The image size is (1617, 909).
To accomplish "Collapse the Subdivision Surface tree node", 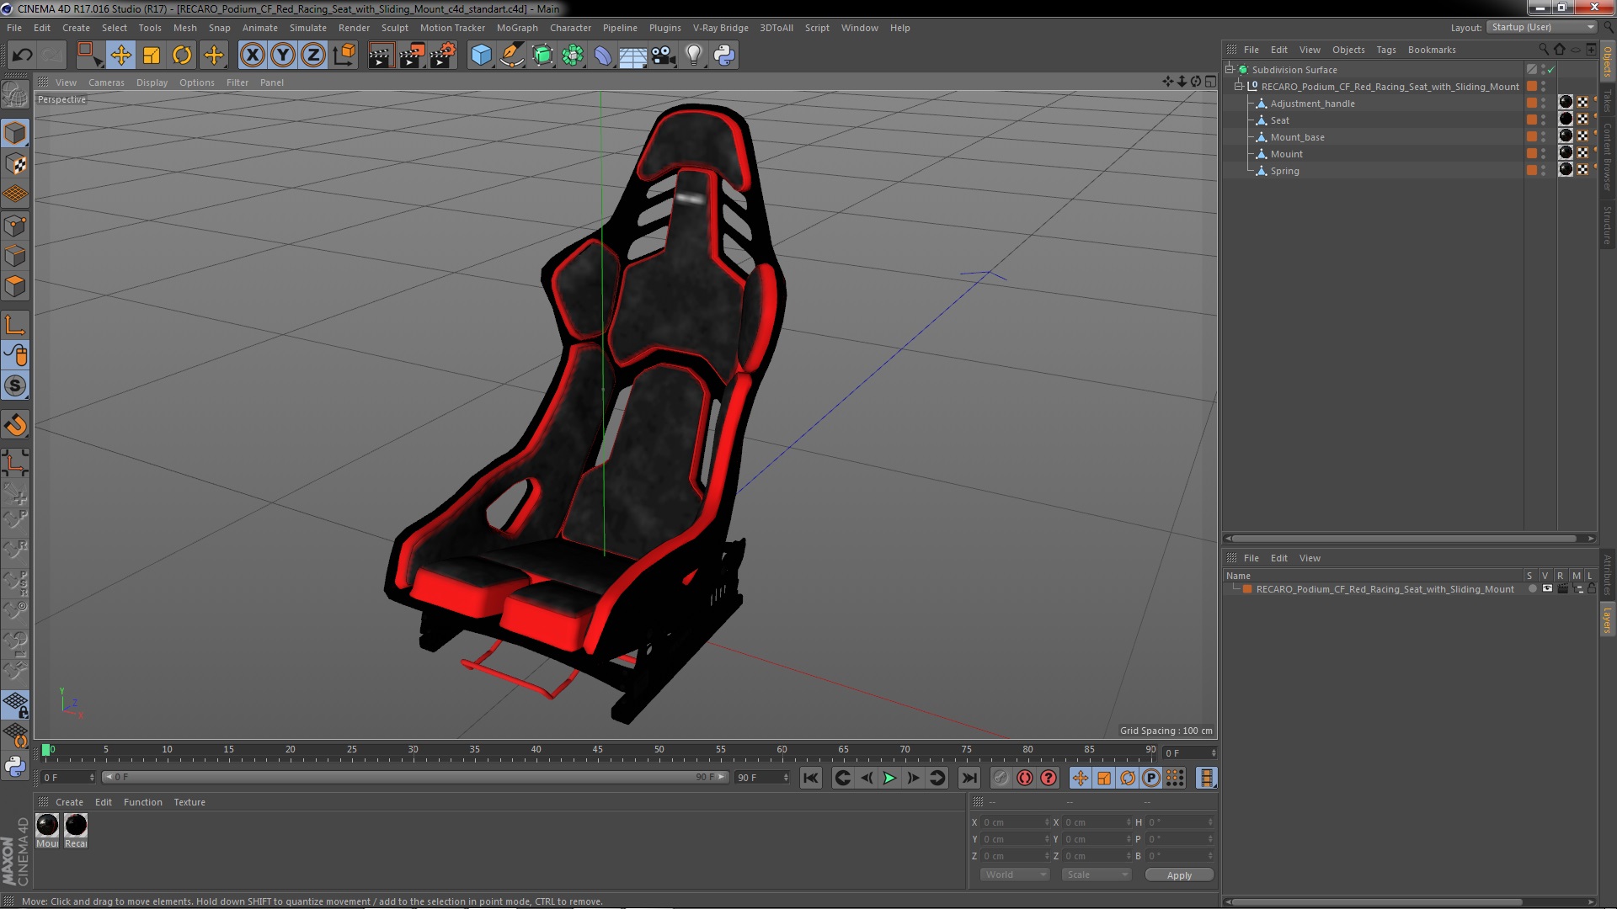I will pyautogui.click(x=1230, y=70).
